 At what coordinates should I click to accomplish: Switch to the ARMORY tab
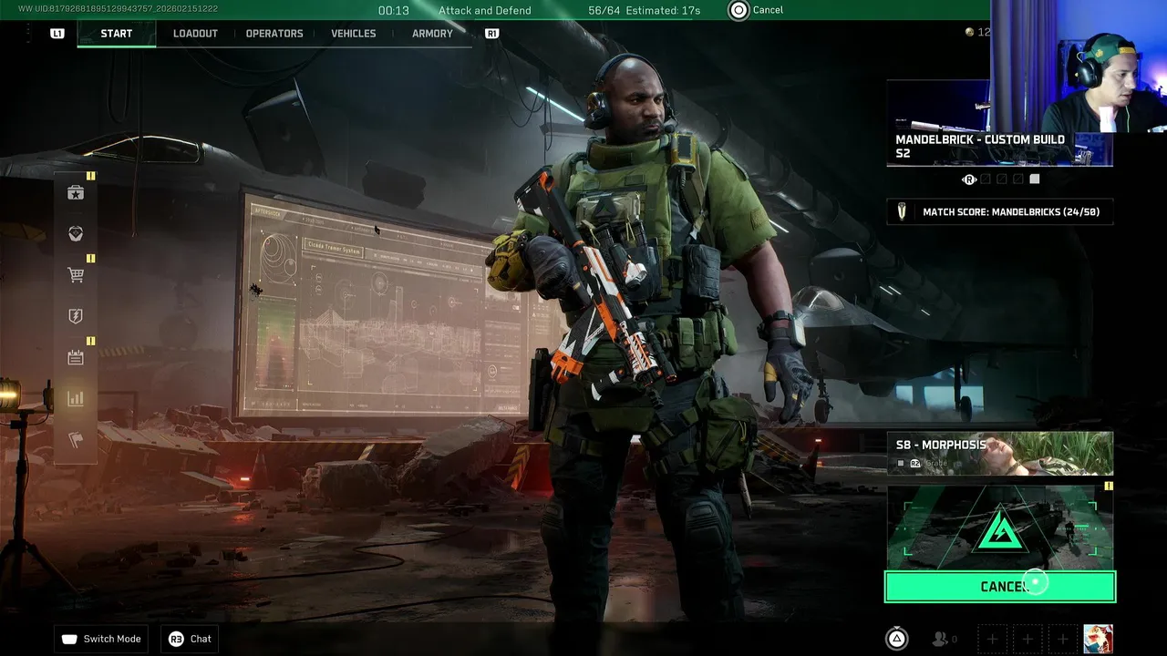(432, 34)
